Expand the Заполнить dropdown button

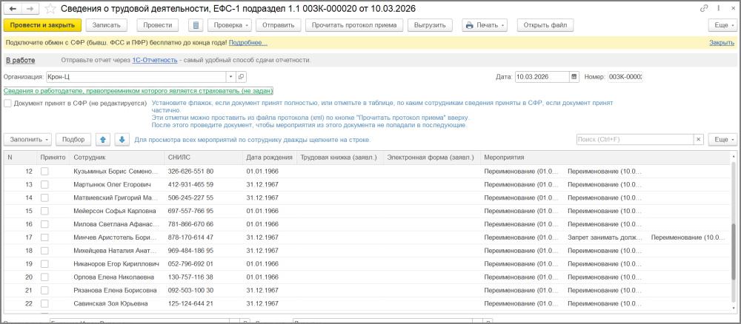click(29, 139)
